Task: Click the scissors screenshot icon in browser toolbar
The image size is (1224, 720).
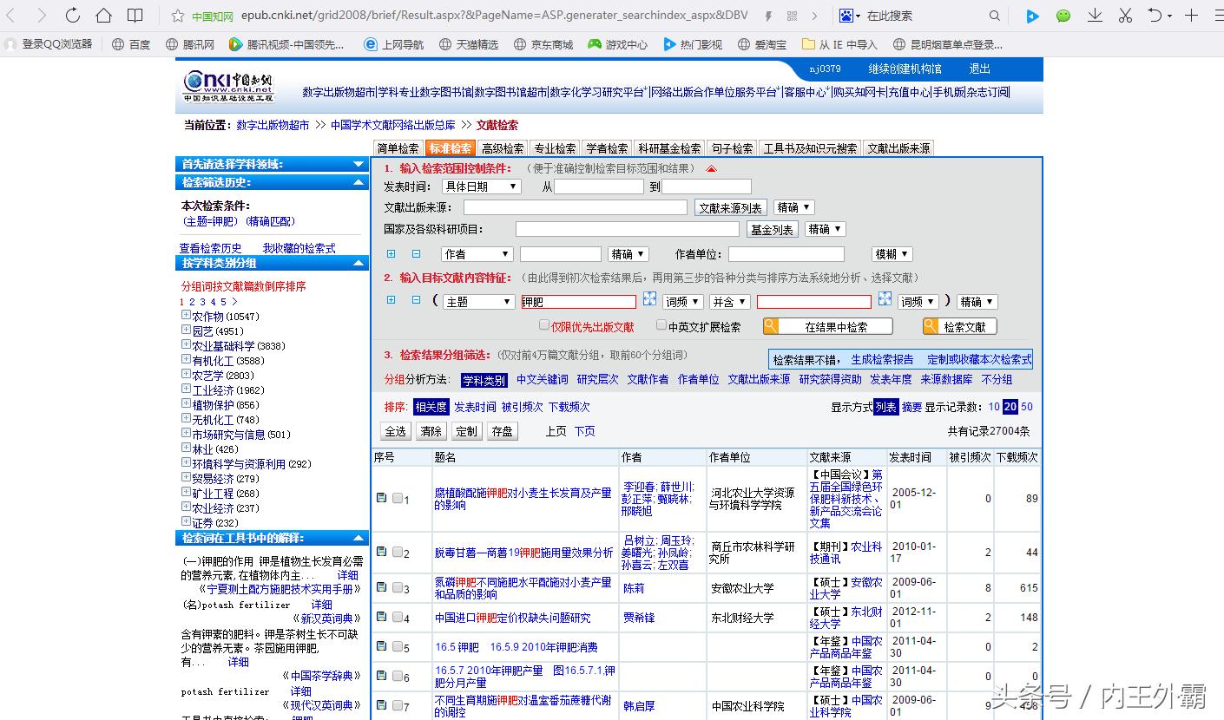Action: (x=1125, y=15)
